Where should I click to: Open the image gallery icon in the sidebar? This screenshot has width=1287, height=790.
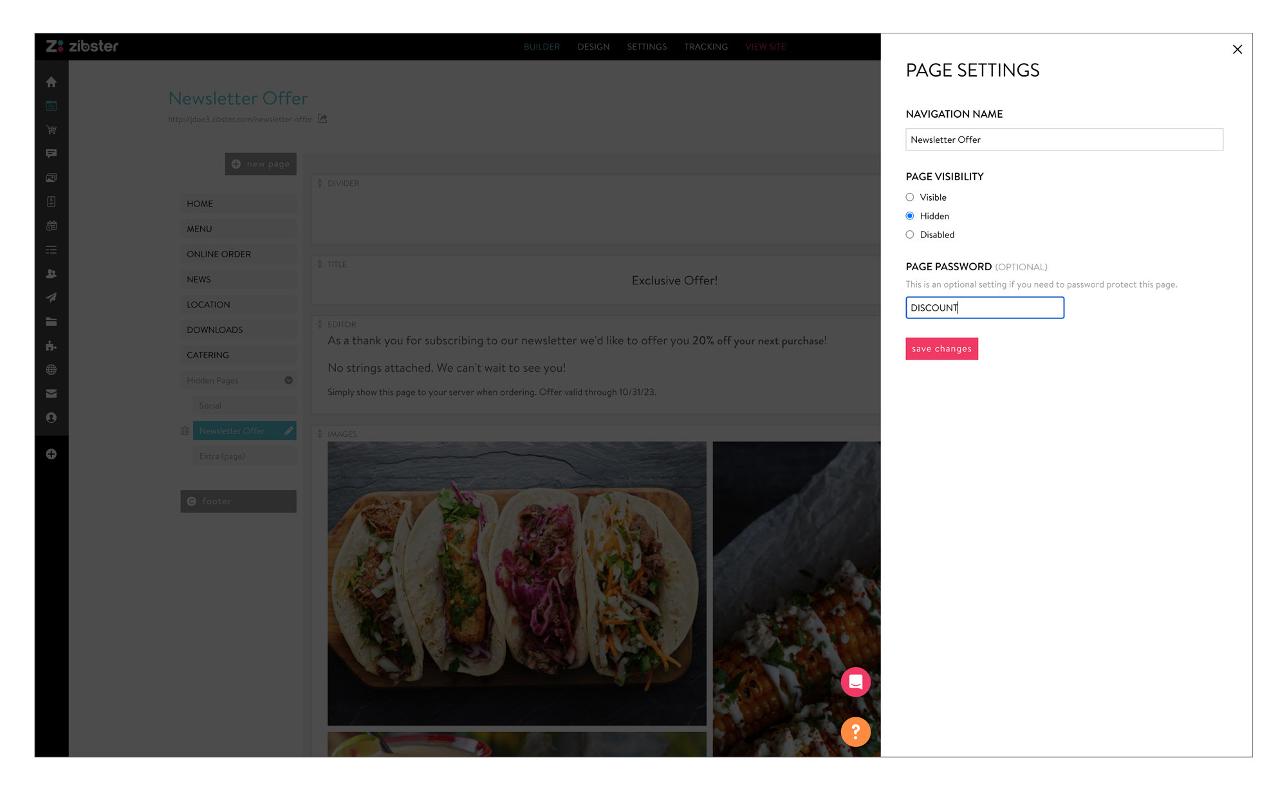pyautogui.click(x=51, y=178)
